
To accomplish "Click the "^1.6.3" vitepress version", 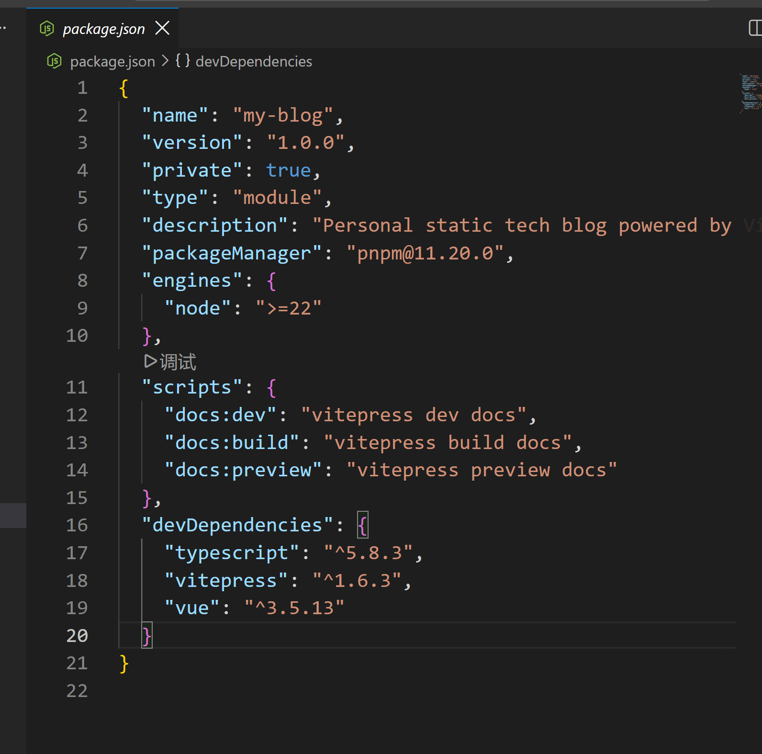I will coord(357,581).
